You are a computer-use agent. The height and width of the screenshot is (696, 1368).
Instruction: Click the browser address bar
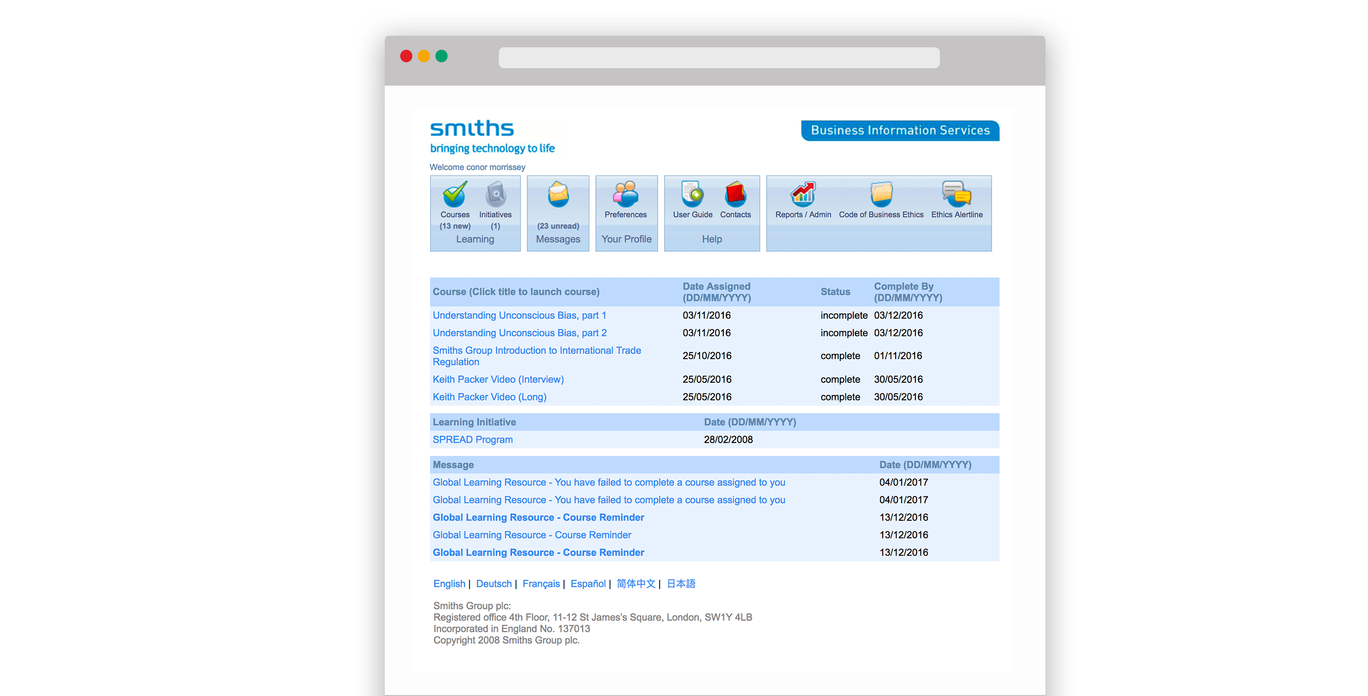click(x=718, y=57)
